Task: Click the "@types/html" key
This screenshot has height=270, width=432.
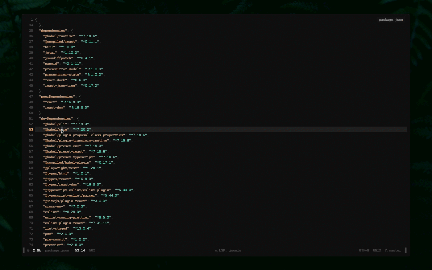Action: (56, 174)
